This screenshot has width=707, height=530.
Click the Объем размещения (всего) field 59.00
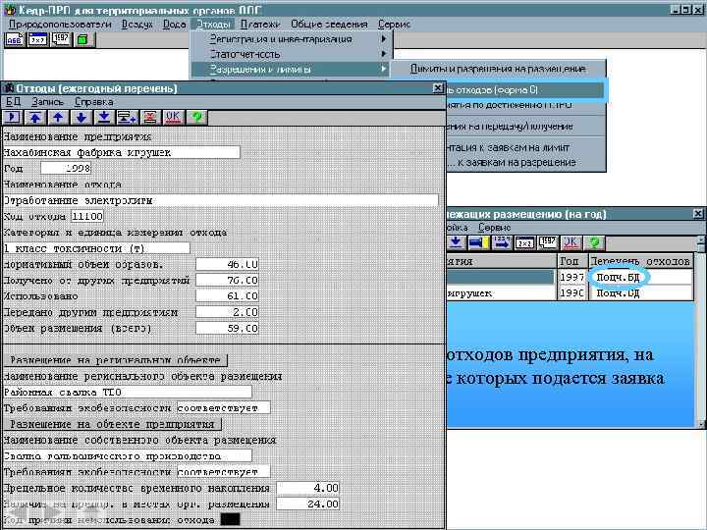point(227,328)
